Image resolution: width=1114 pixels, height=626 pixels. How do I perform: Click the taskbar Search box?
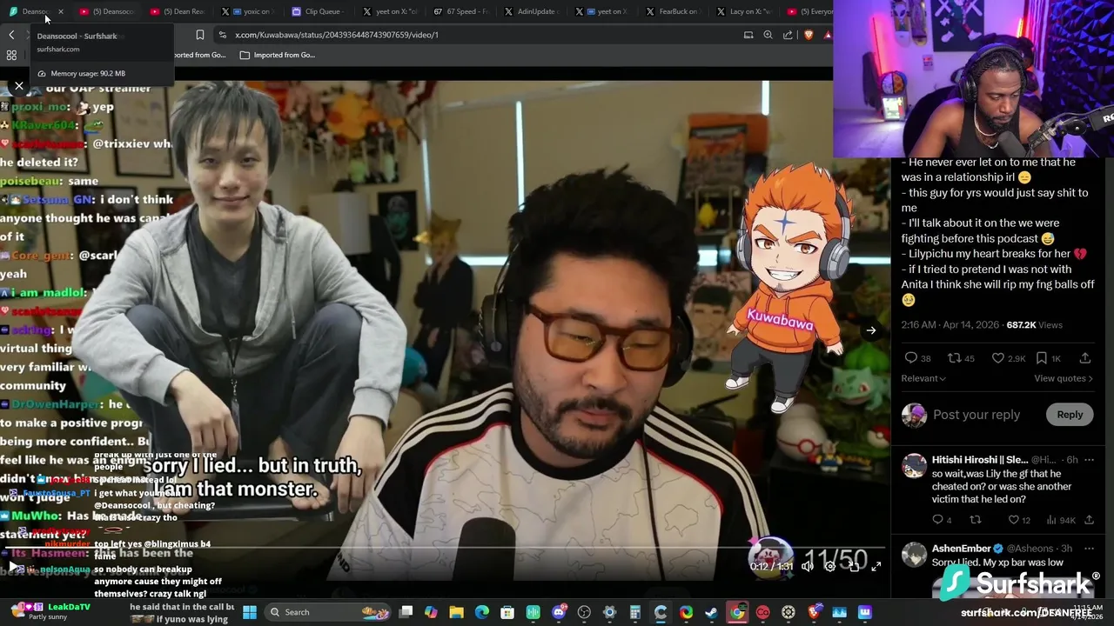(x=328, y=612)
